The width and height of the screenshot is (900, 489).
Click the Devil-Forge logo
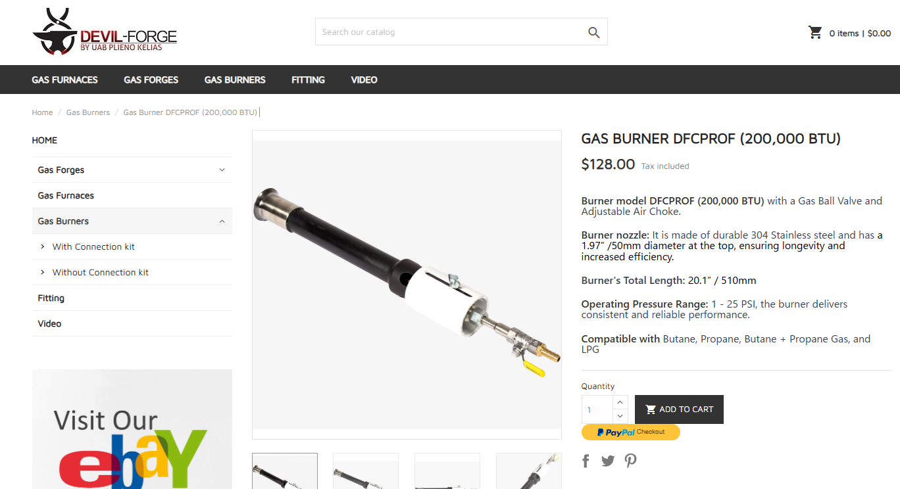(105, 32)
